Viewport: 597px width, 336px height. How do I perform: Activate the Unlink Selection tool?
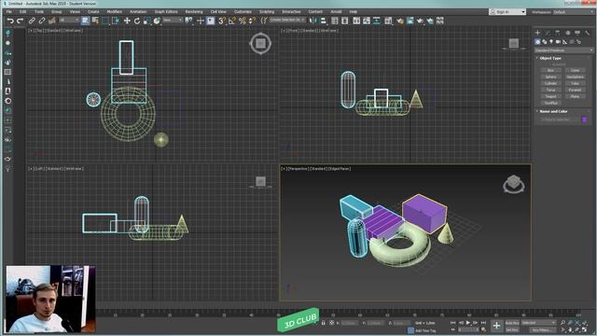pos(42,21)
